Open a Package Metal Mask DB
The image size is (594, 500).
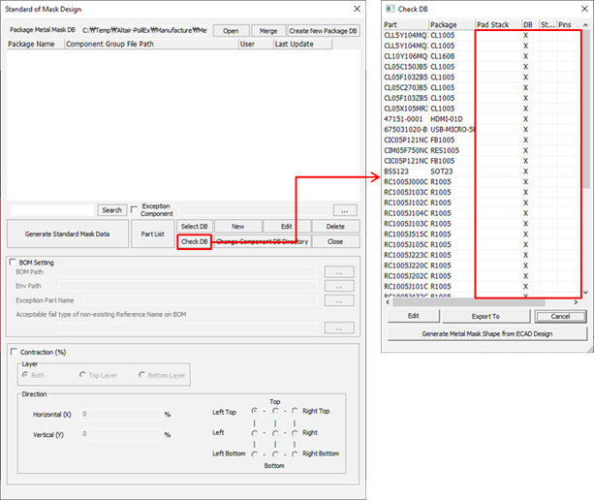[x=231, y=30]
